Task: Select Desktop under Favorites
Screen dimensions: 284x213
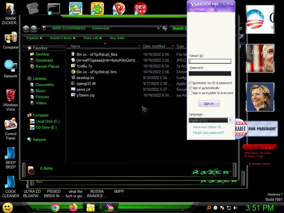Action: 42,54
